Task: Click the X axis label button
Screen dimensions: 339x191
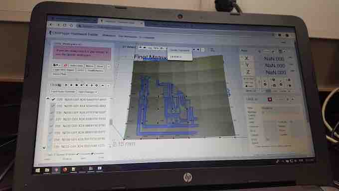Action: (x=246, y=58)
